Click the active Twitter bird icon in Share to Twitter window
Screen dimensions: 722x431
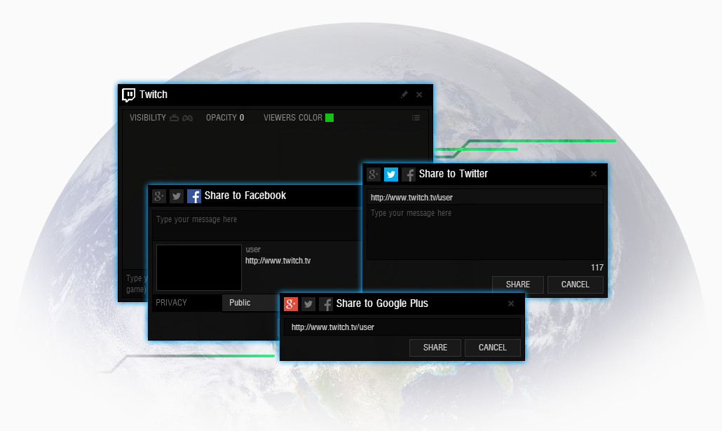click(x=391, y=175)
